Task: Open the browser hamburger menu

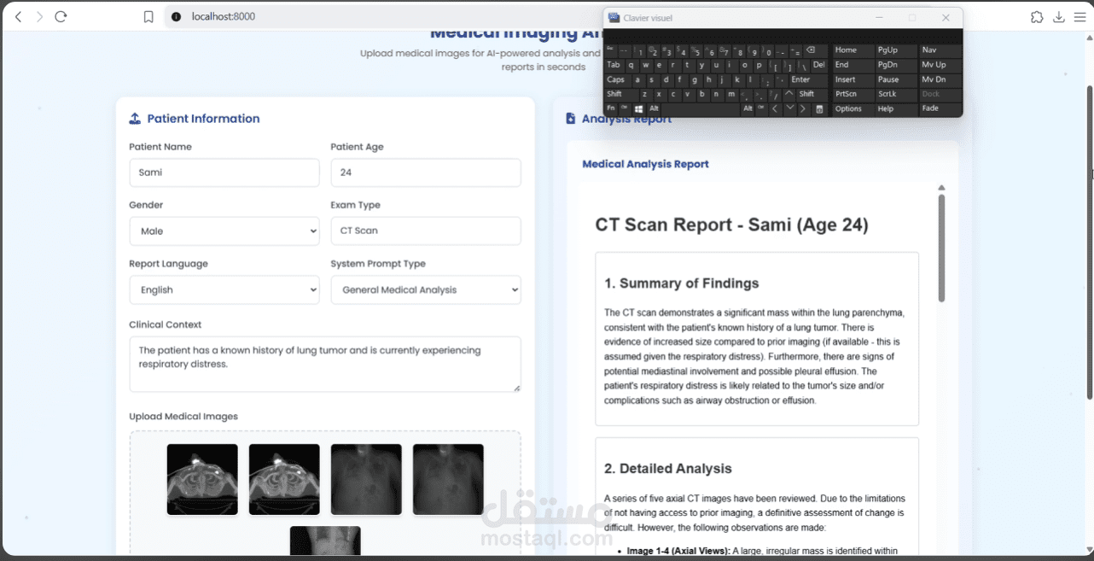Action: click(1080, 17)
